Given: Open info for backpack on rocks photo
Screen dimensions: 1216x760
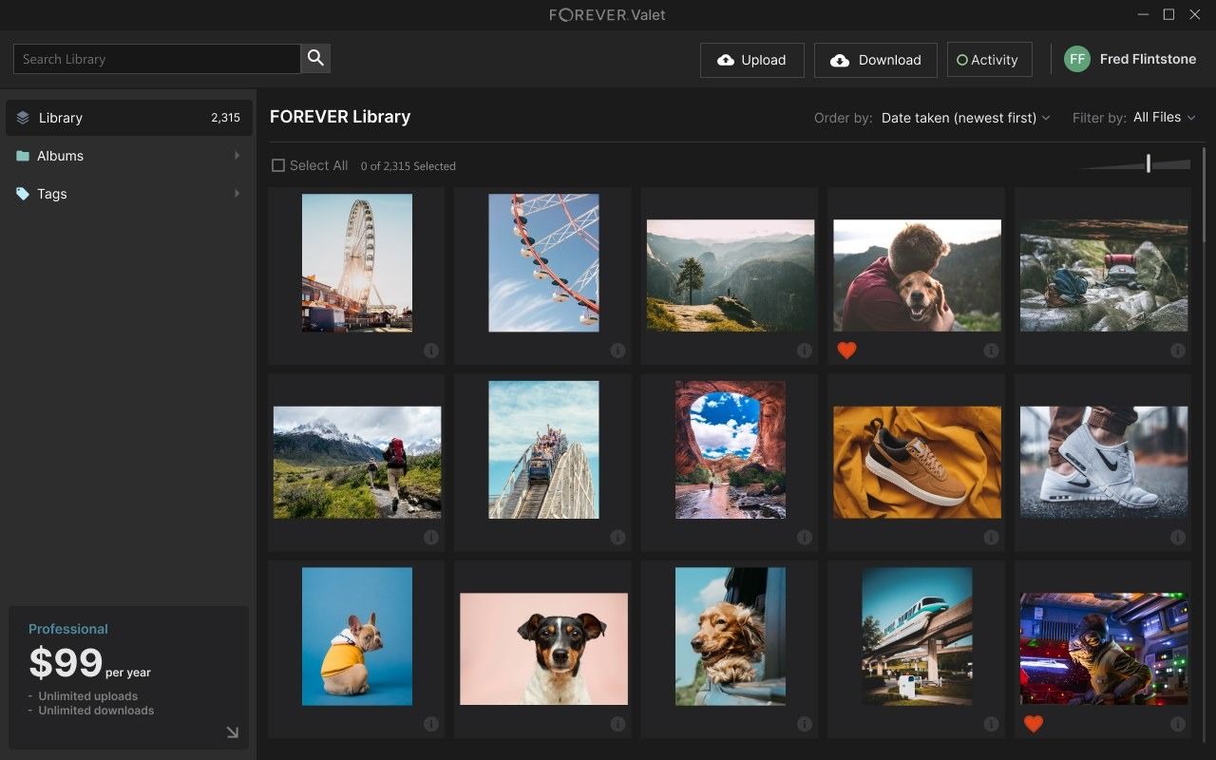Looking at the screenshot, I should (x=1178, y=351).
